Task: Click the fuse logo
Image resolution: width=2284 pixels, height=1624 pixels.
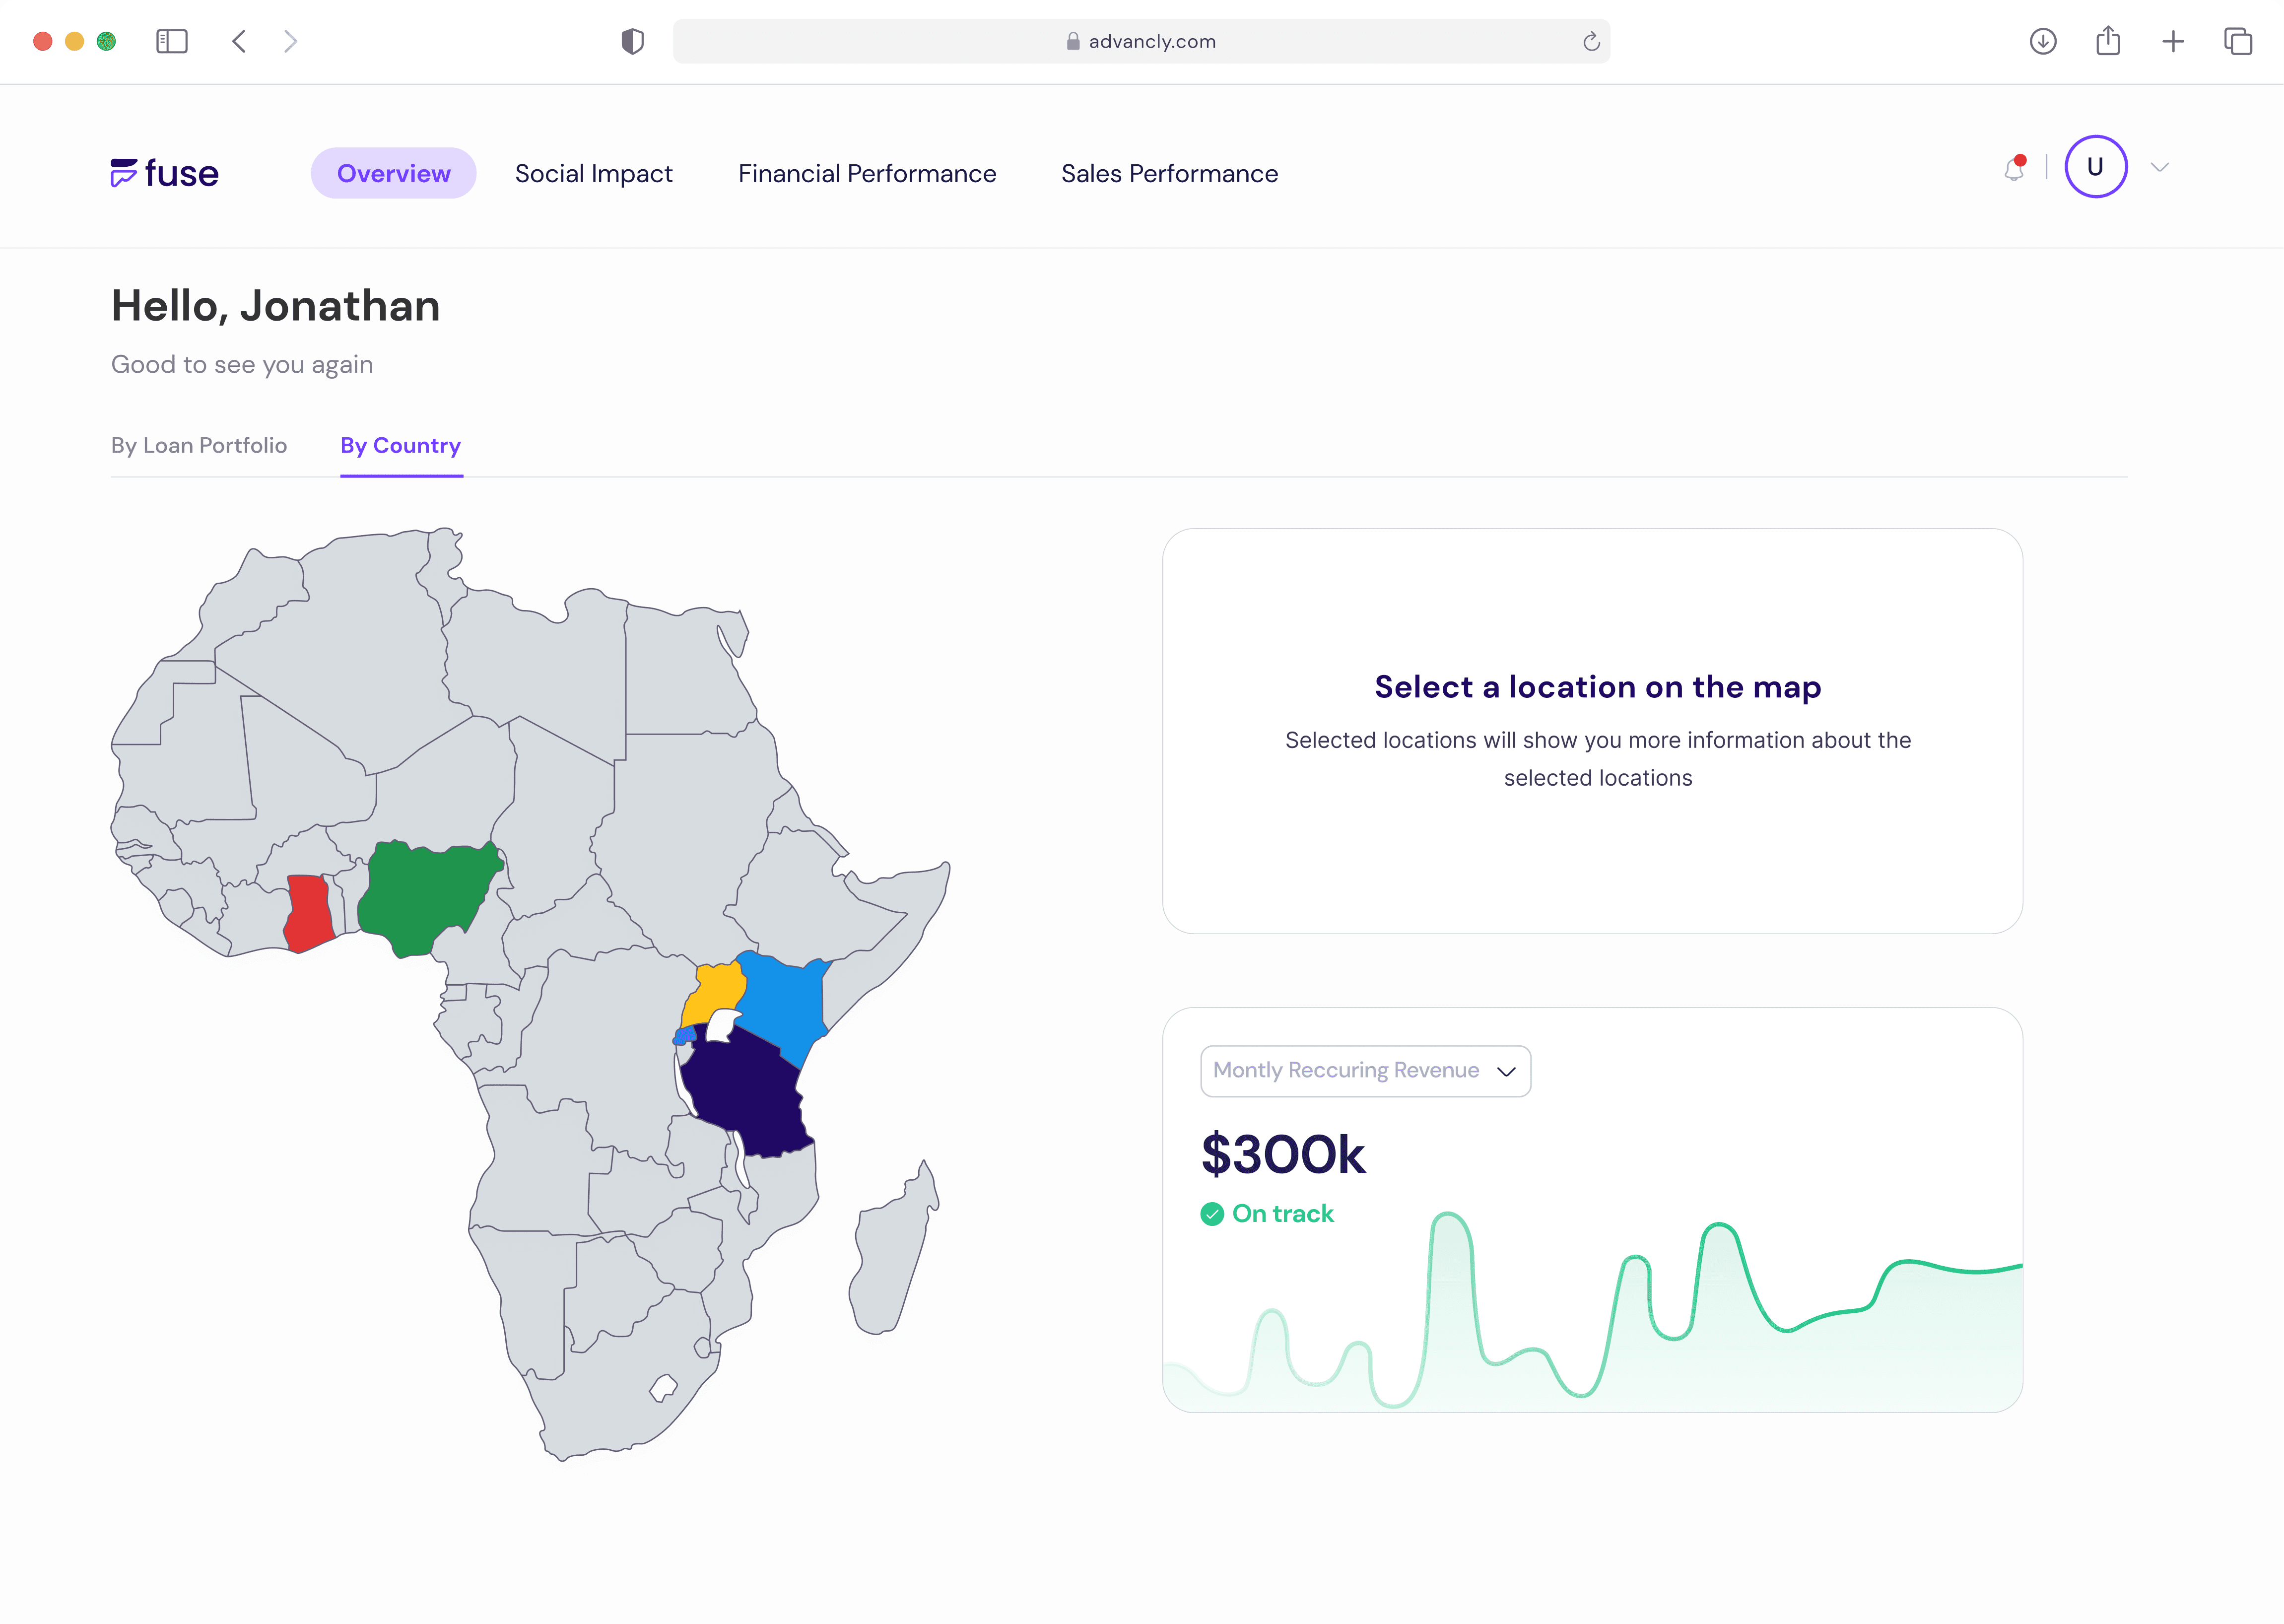Action: pos(165,173)
